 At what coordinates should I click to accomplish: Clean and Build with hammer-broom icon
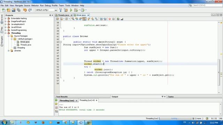coord(66,10)
